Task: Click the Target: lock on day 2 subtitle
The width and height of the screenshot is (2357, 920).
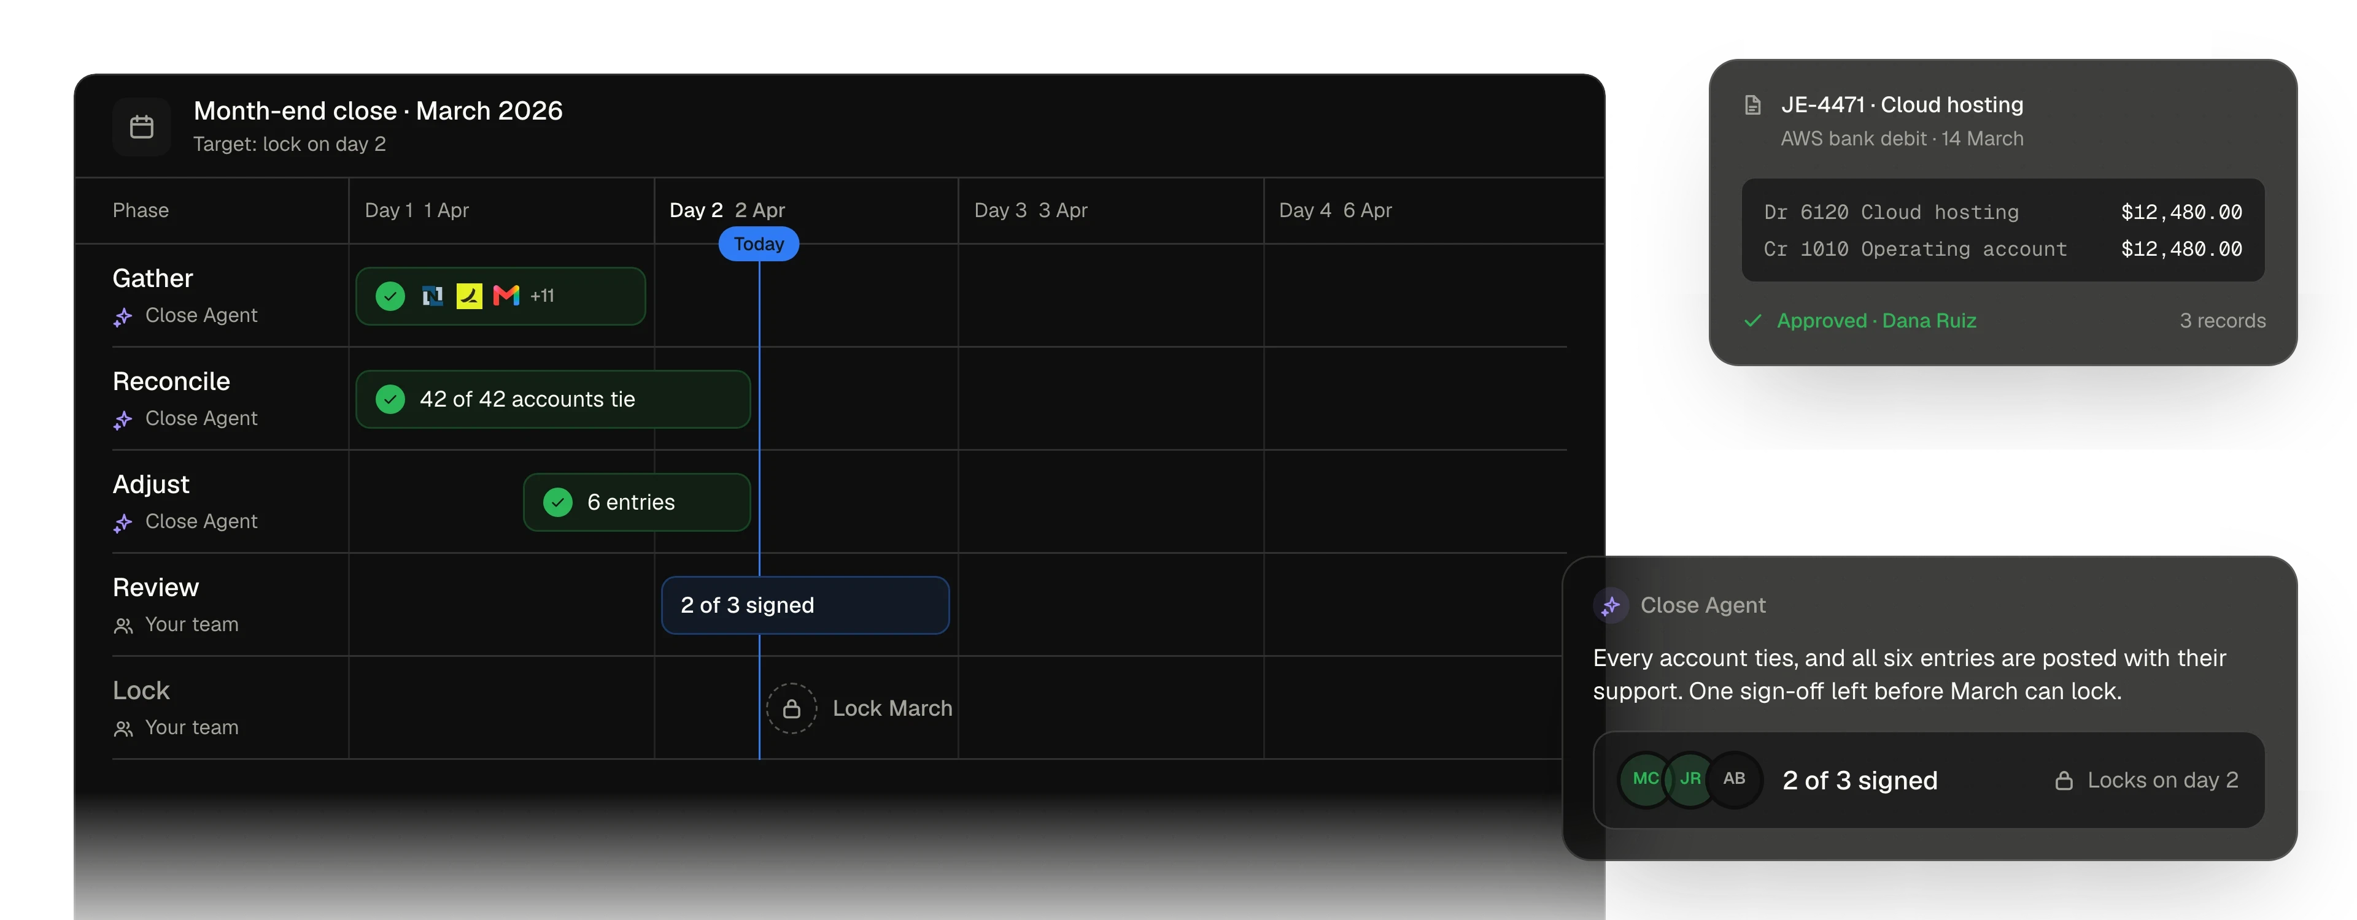Action: 290,145
